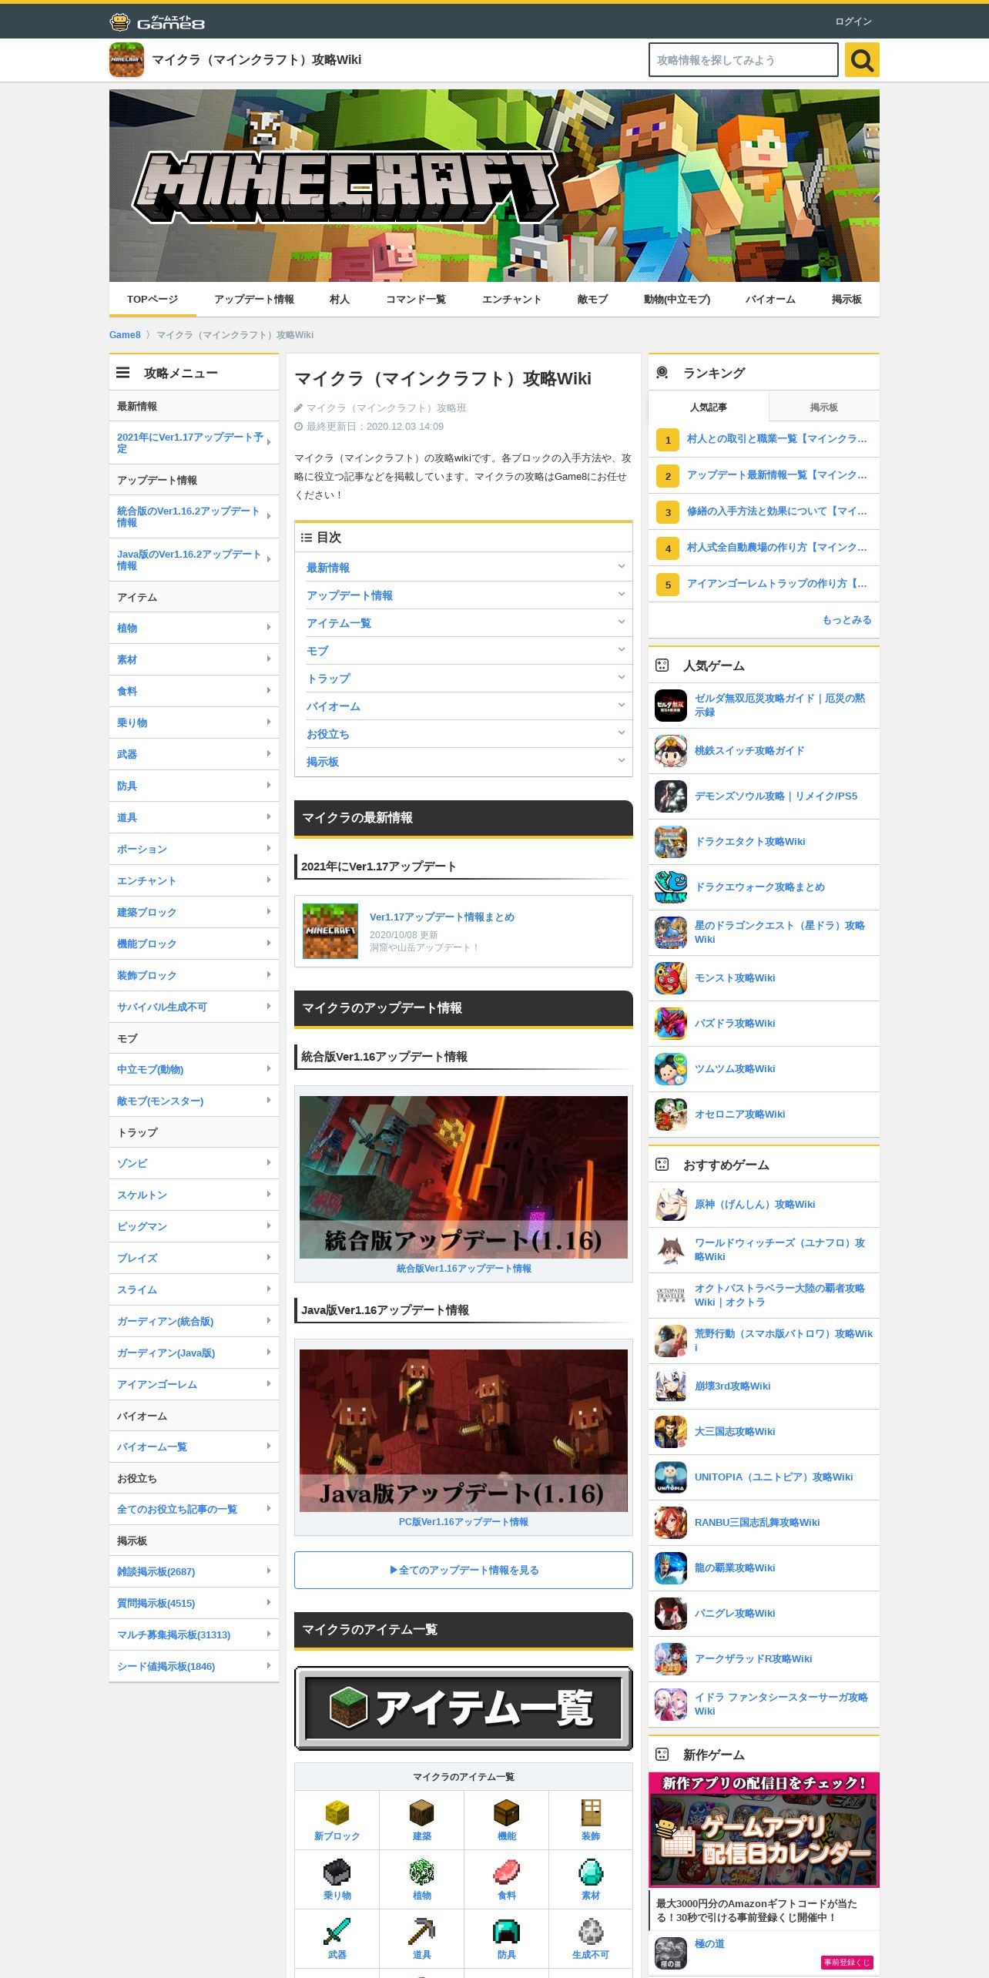Select the 防具 helmet icon
This screenshot has width=989, height=1978.
507,1932
